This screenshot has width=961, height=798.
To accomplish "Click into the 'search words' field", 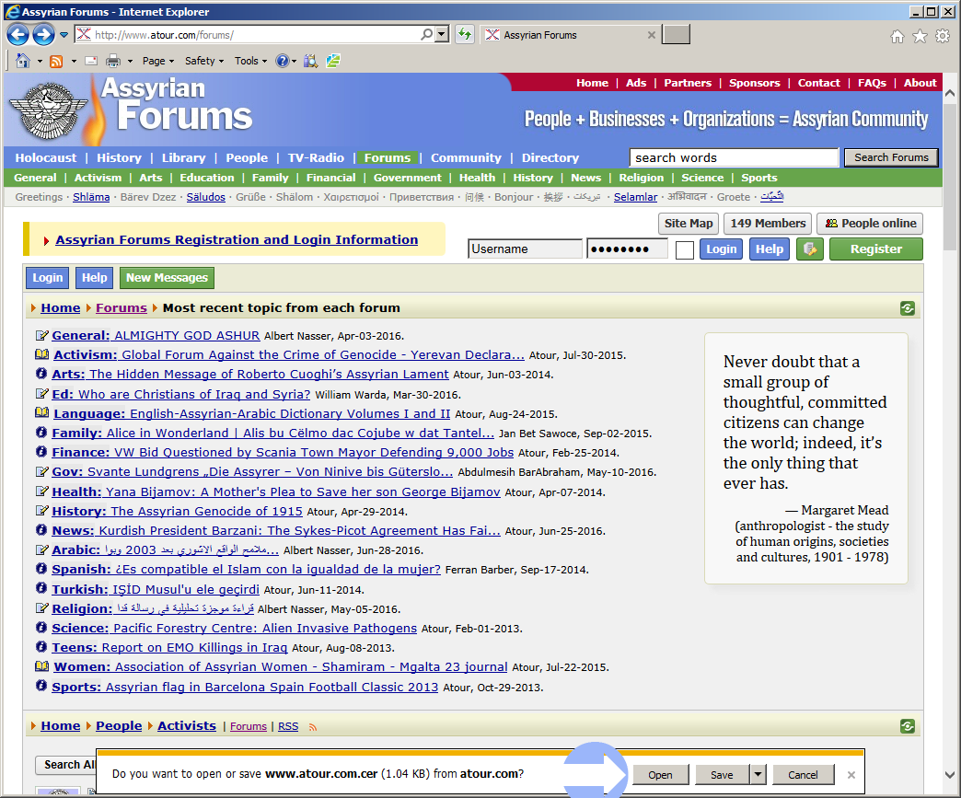I will pos(734,157).
